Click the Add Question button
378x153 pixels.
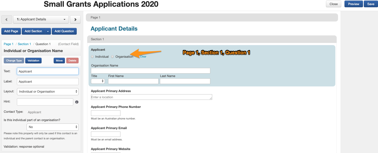(64, 31)
